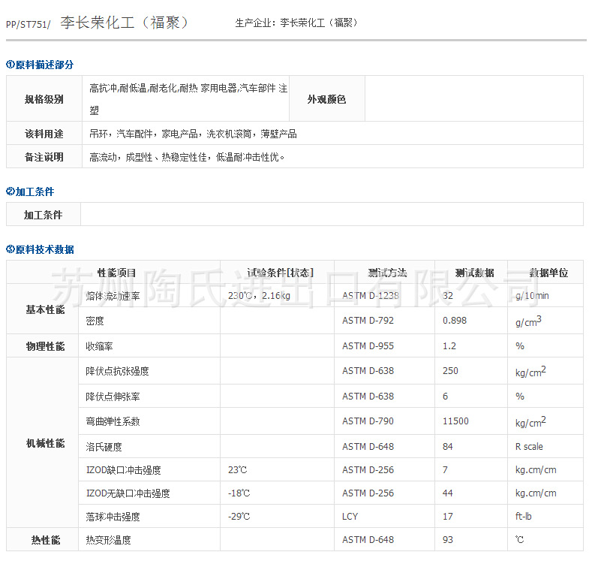The width and height of the screenshot is (592, 561).
Task: Click the 230℃，2.16kg test condition
Action: tap(260, 296)
